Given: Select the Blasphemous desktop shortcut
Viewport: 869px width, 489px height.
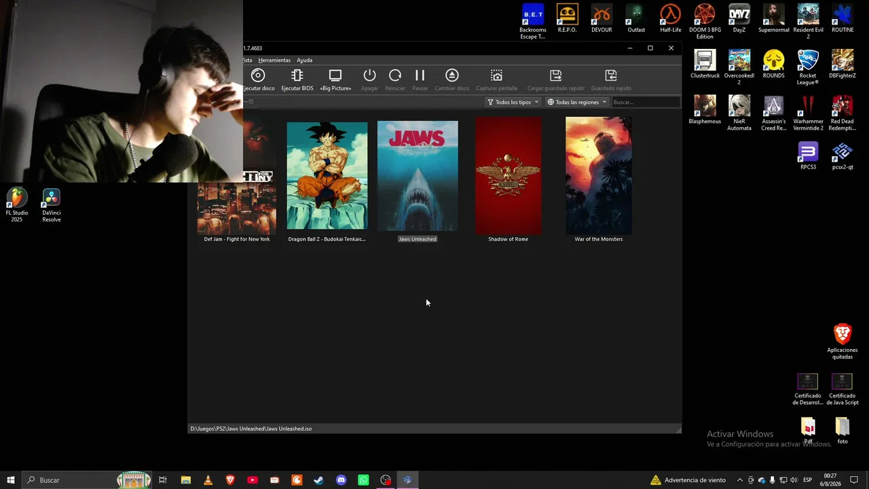Looking at the screenshot, I should 705,109.
